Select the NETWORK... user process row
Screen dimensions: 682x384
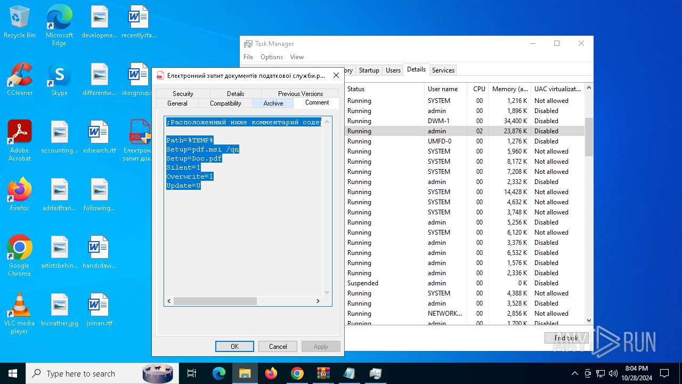click(465, 314)
